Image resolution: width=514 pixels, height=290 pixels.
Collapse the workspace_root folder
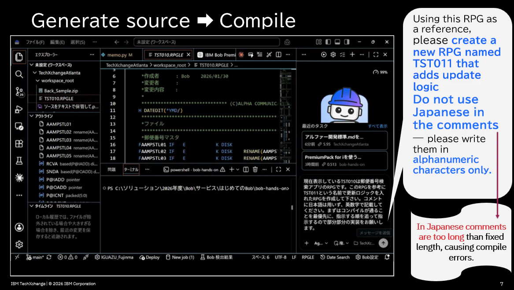(x=38, y=81)
